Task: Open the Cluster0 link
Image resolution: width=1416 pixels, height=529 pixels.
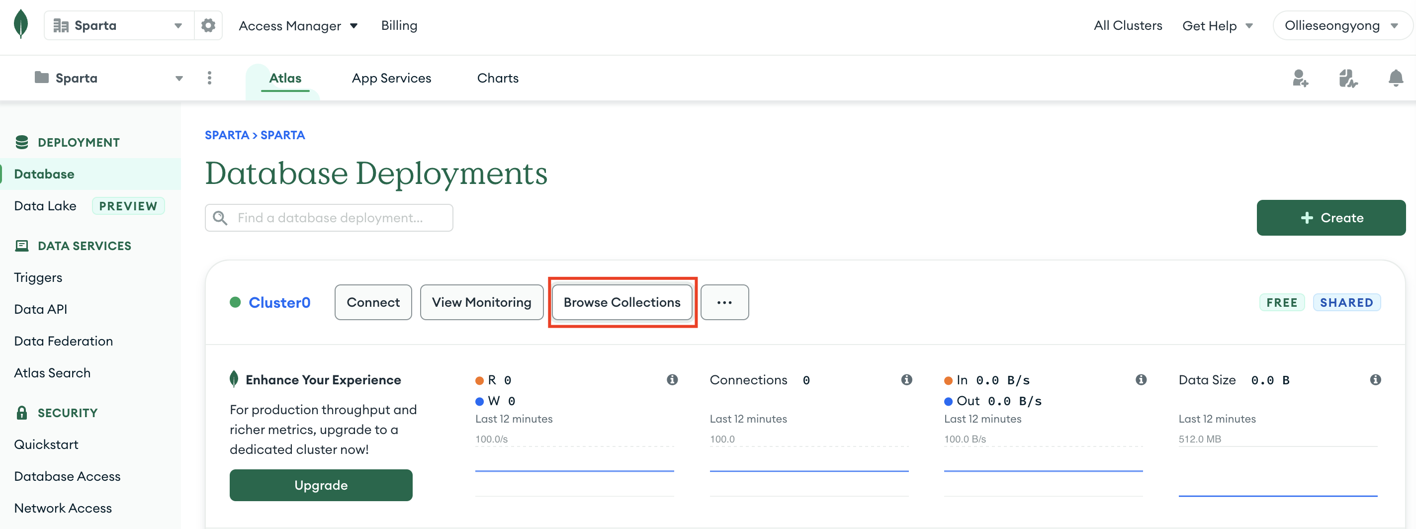Action: [279, 302]
